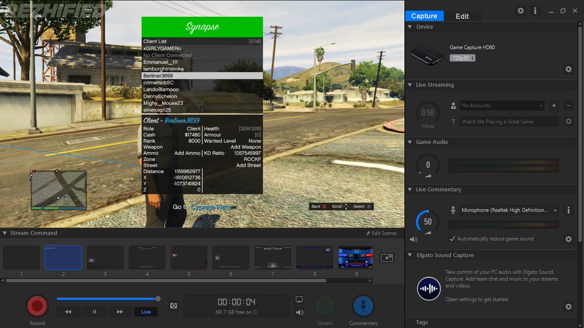The width and height of the screenshot is (584, 328).
Task: Open Live Streaming settings gear
Action: [x=568, y=121]
